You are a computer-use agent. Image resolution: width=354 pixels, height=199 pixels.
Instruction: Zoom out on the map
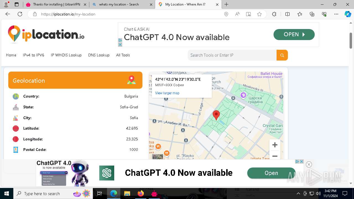pyautogui.click(x=275, y=156)
